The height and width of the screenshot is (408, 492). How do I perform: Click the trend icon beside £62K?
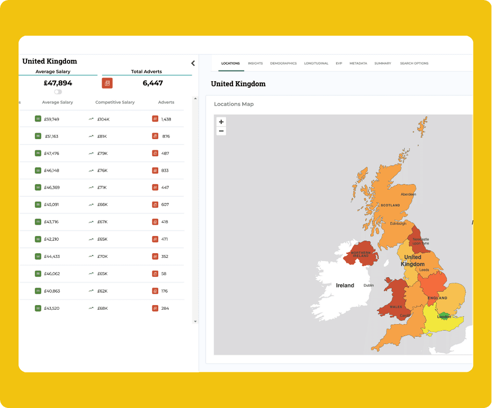[91, 291]
